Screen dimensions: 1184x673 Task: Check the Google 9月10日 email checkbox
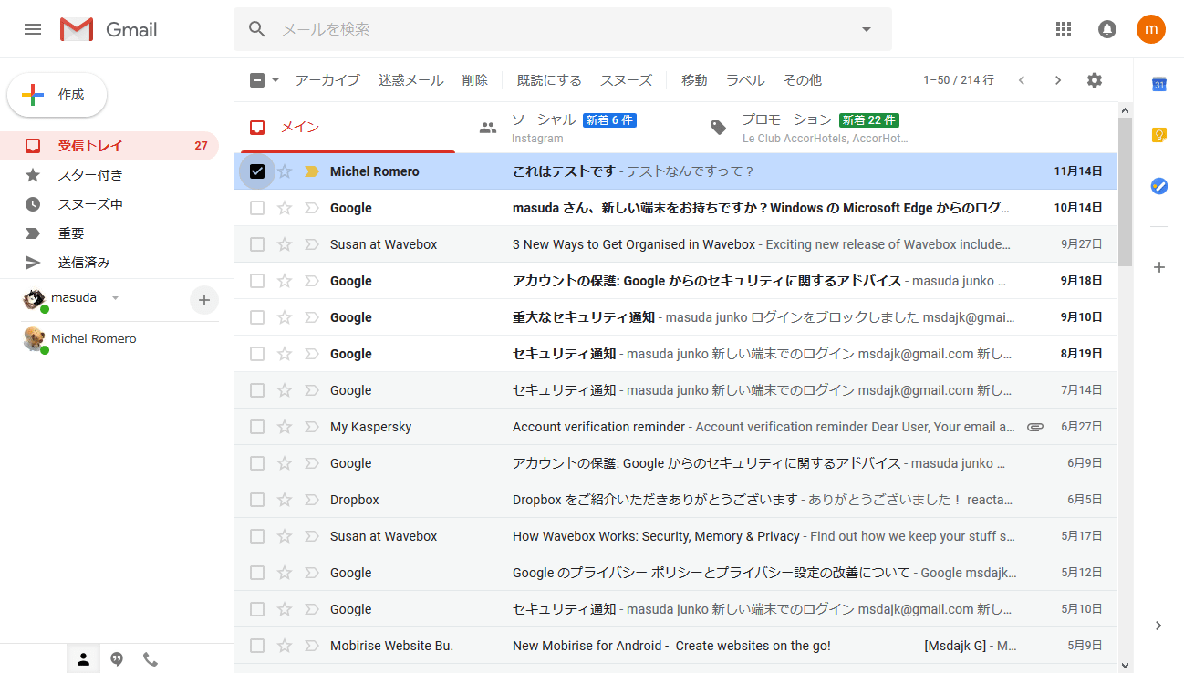pos(257,317)
